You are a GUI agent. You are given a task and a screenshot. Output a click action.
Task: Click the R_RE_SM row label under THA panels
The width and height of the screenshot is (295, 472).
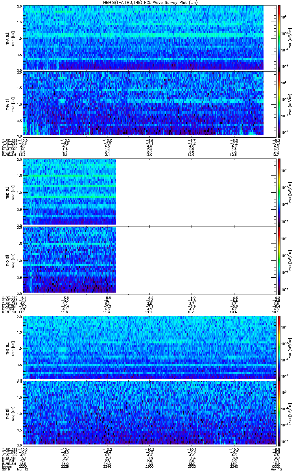point(8,155)
